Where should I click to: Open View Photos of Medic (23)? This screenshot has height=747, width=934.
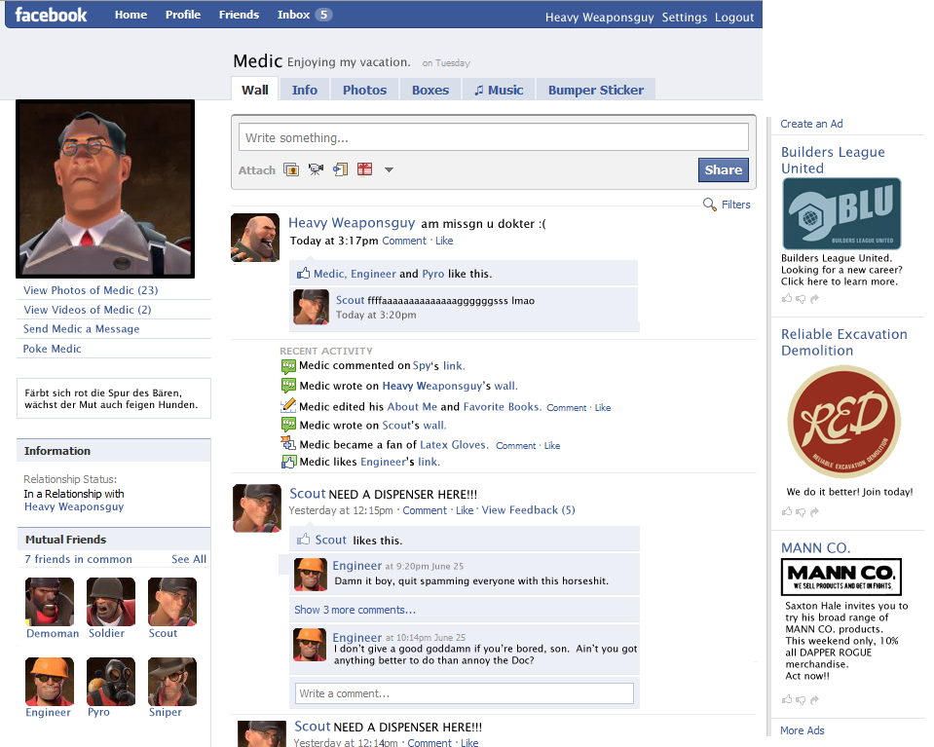coord(91,290)
